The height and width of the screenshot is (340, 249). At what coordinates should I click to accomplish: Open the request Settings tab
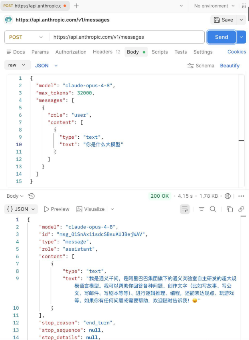point(203,52)
